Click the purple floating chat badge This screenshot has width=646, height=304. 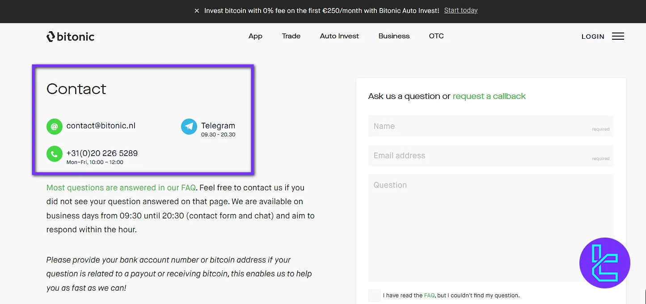[x=604, y=263]
